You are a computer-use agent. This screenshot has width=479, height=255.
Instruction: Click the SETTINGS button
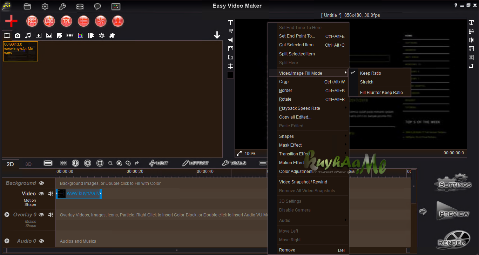453,183
